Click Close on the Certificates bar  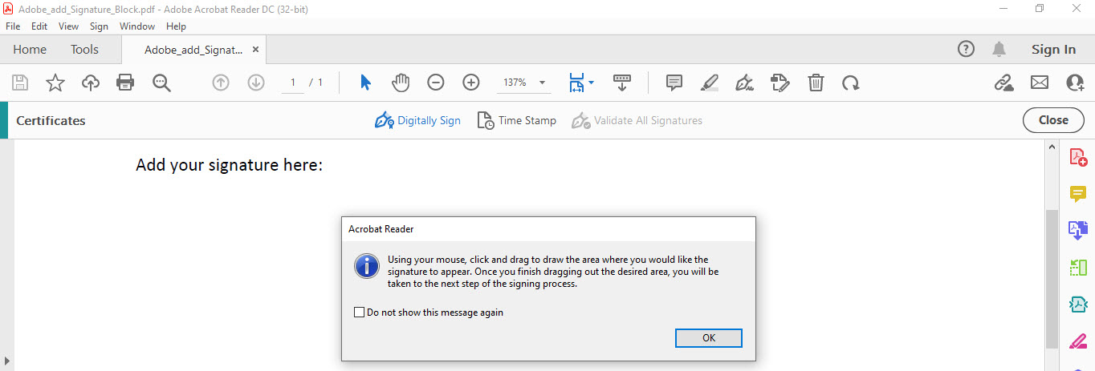click(x=1052, y=120)
